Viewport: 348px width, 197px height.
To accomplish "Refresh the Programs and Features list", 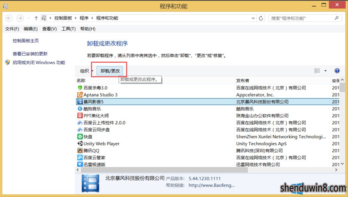I will tap(261, 18).
